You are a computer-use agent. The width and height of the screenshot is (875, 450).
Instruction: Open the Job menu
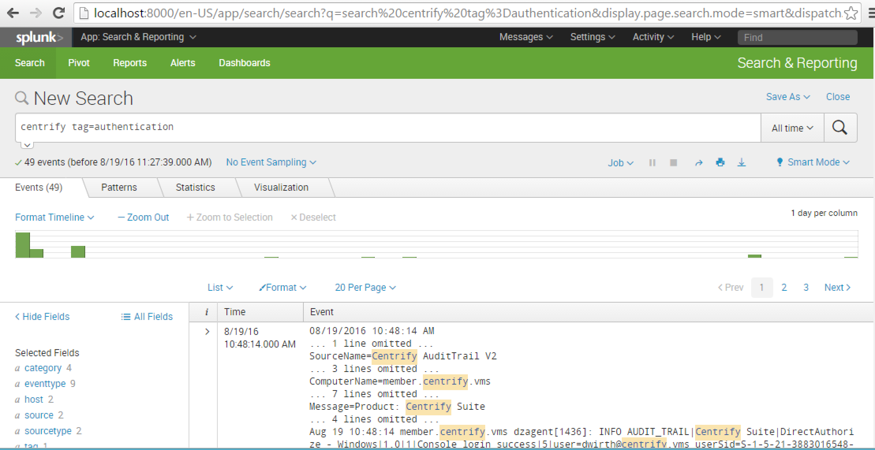click(x=621, y=163)
